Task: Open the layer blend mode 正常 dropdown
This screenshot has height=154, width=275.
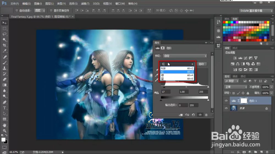Action: click(x=236, y=87)
